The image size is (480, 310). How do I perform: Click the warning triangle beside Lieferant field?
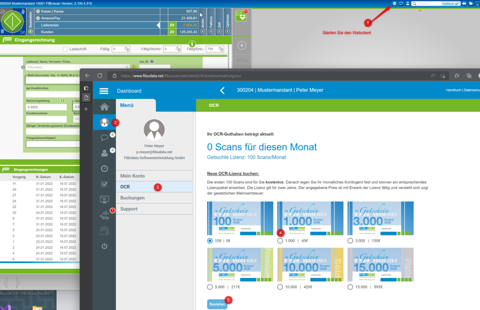(134, 67)
